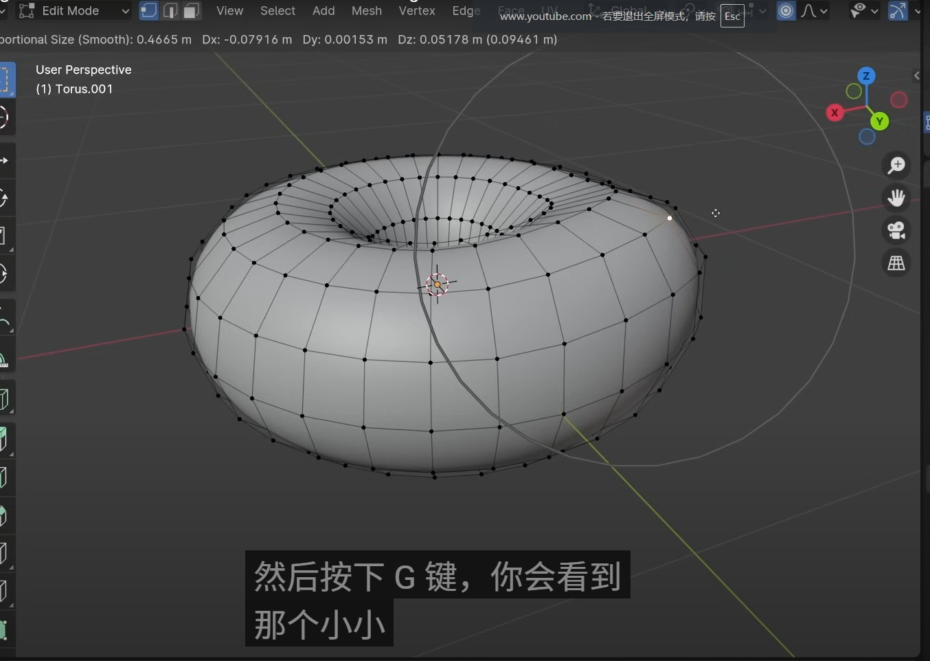Screen dimensions: 930x661
Task: Click the 'Dz: 0.05178 m (0.09461 m)' value
Action: coord(477,39)
